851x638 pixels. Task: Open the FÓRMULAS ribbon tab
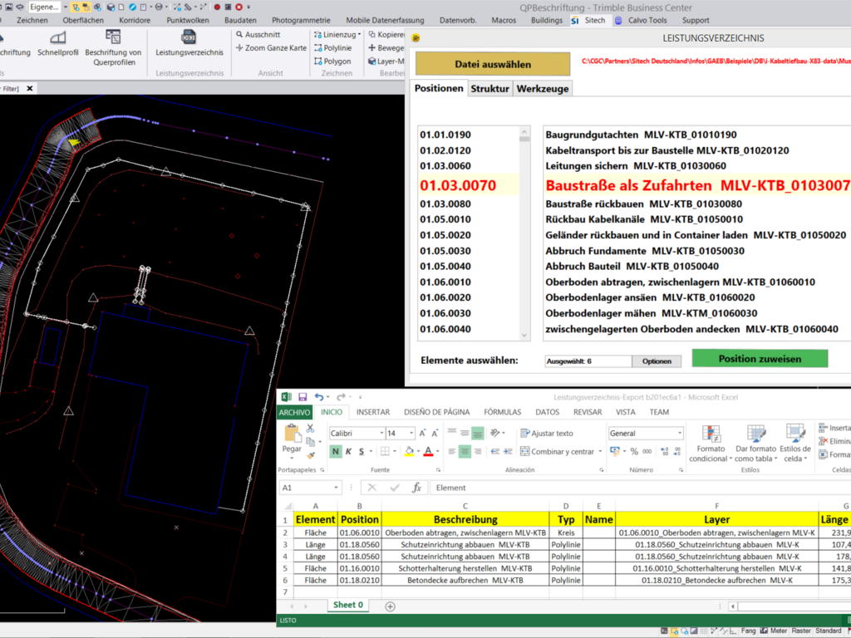503,412
